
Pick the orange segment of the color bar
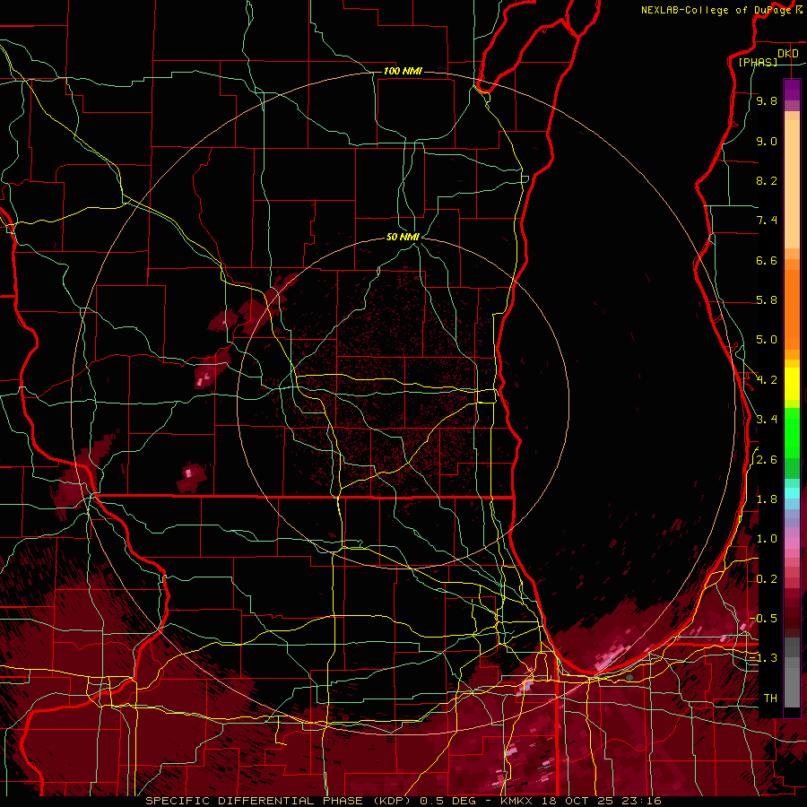click(792, 310)
